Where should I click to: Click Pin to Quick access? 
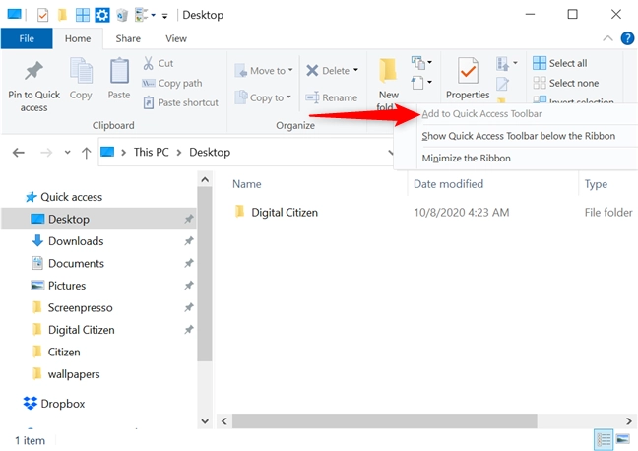click(x=33, y=86)
